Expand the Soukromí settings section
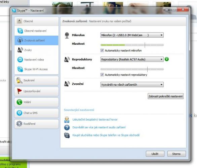Screen dimensions: 197x168 pos(36,80)
